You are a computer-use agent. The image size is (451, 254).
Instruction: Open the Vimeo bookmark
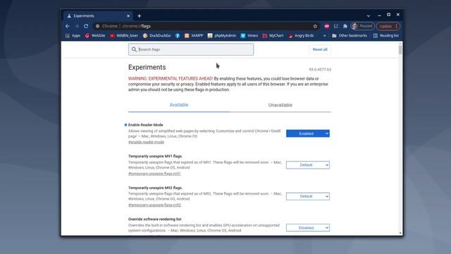[249, 36]
